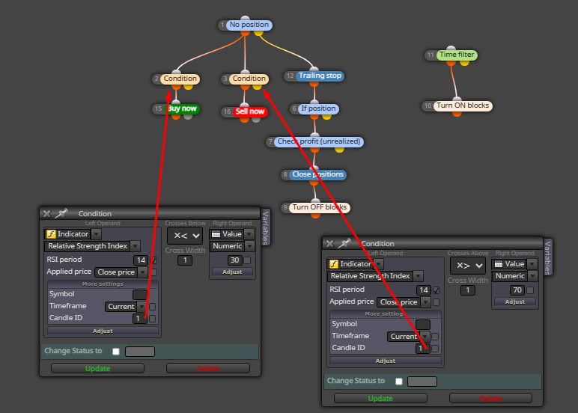This screenshot has width=578, height=413.
Task: Click yellow output port of No position block
Action: 259,34
